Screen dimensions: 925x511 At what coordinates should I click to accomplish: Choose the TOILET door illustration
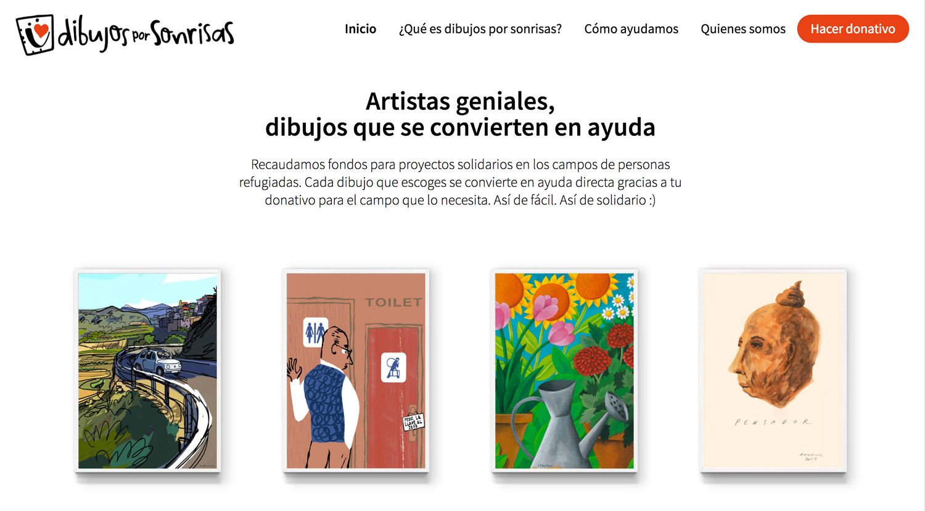point(356,371)
